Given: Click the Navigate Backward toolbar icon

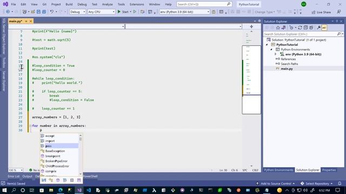Looking at the screenshot, I should point(8,12).
